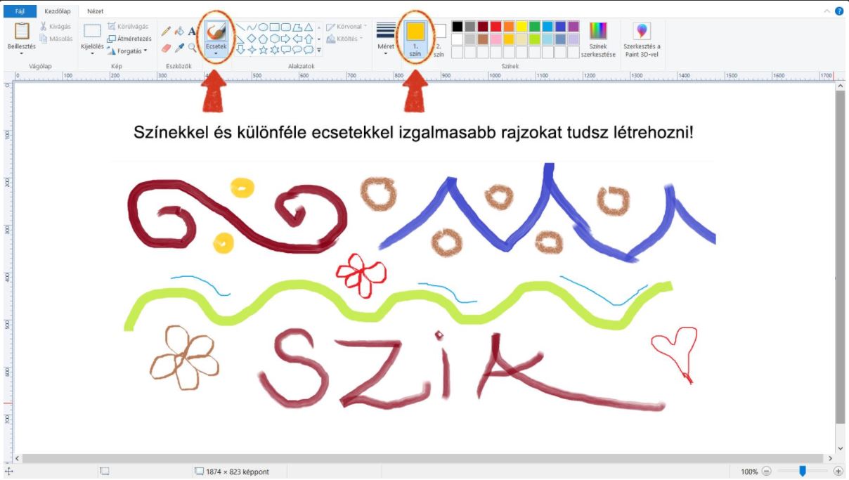Click the Körülvágás crop button
The height and width of the screenshot is (480, 849).
(x=128, y=27)
